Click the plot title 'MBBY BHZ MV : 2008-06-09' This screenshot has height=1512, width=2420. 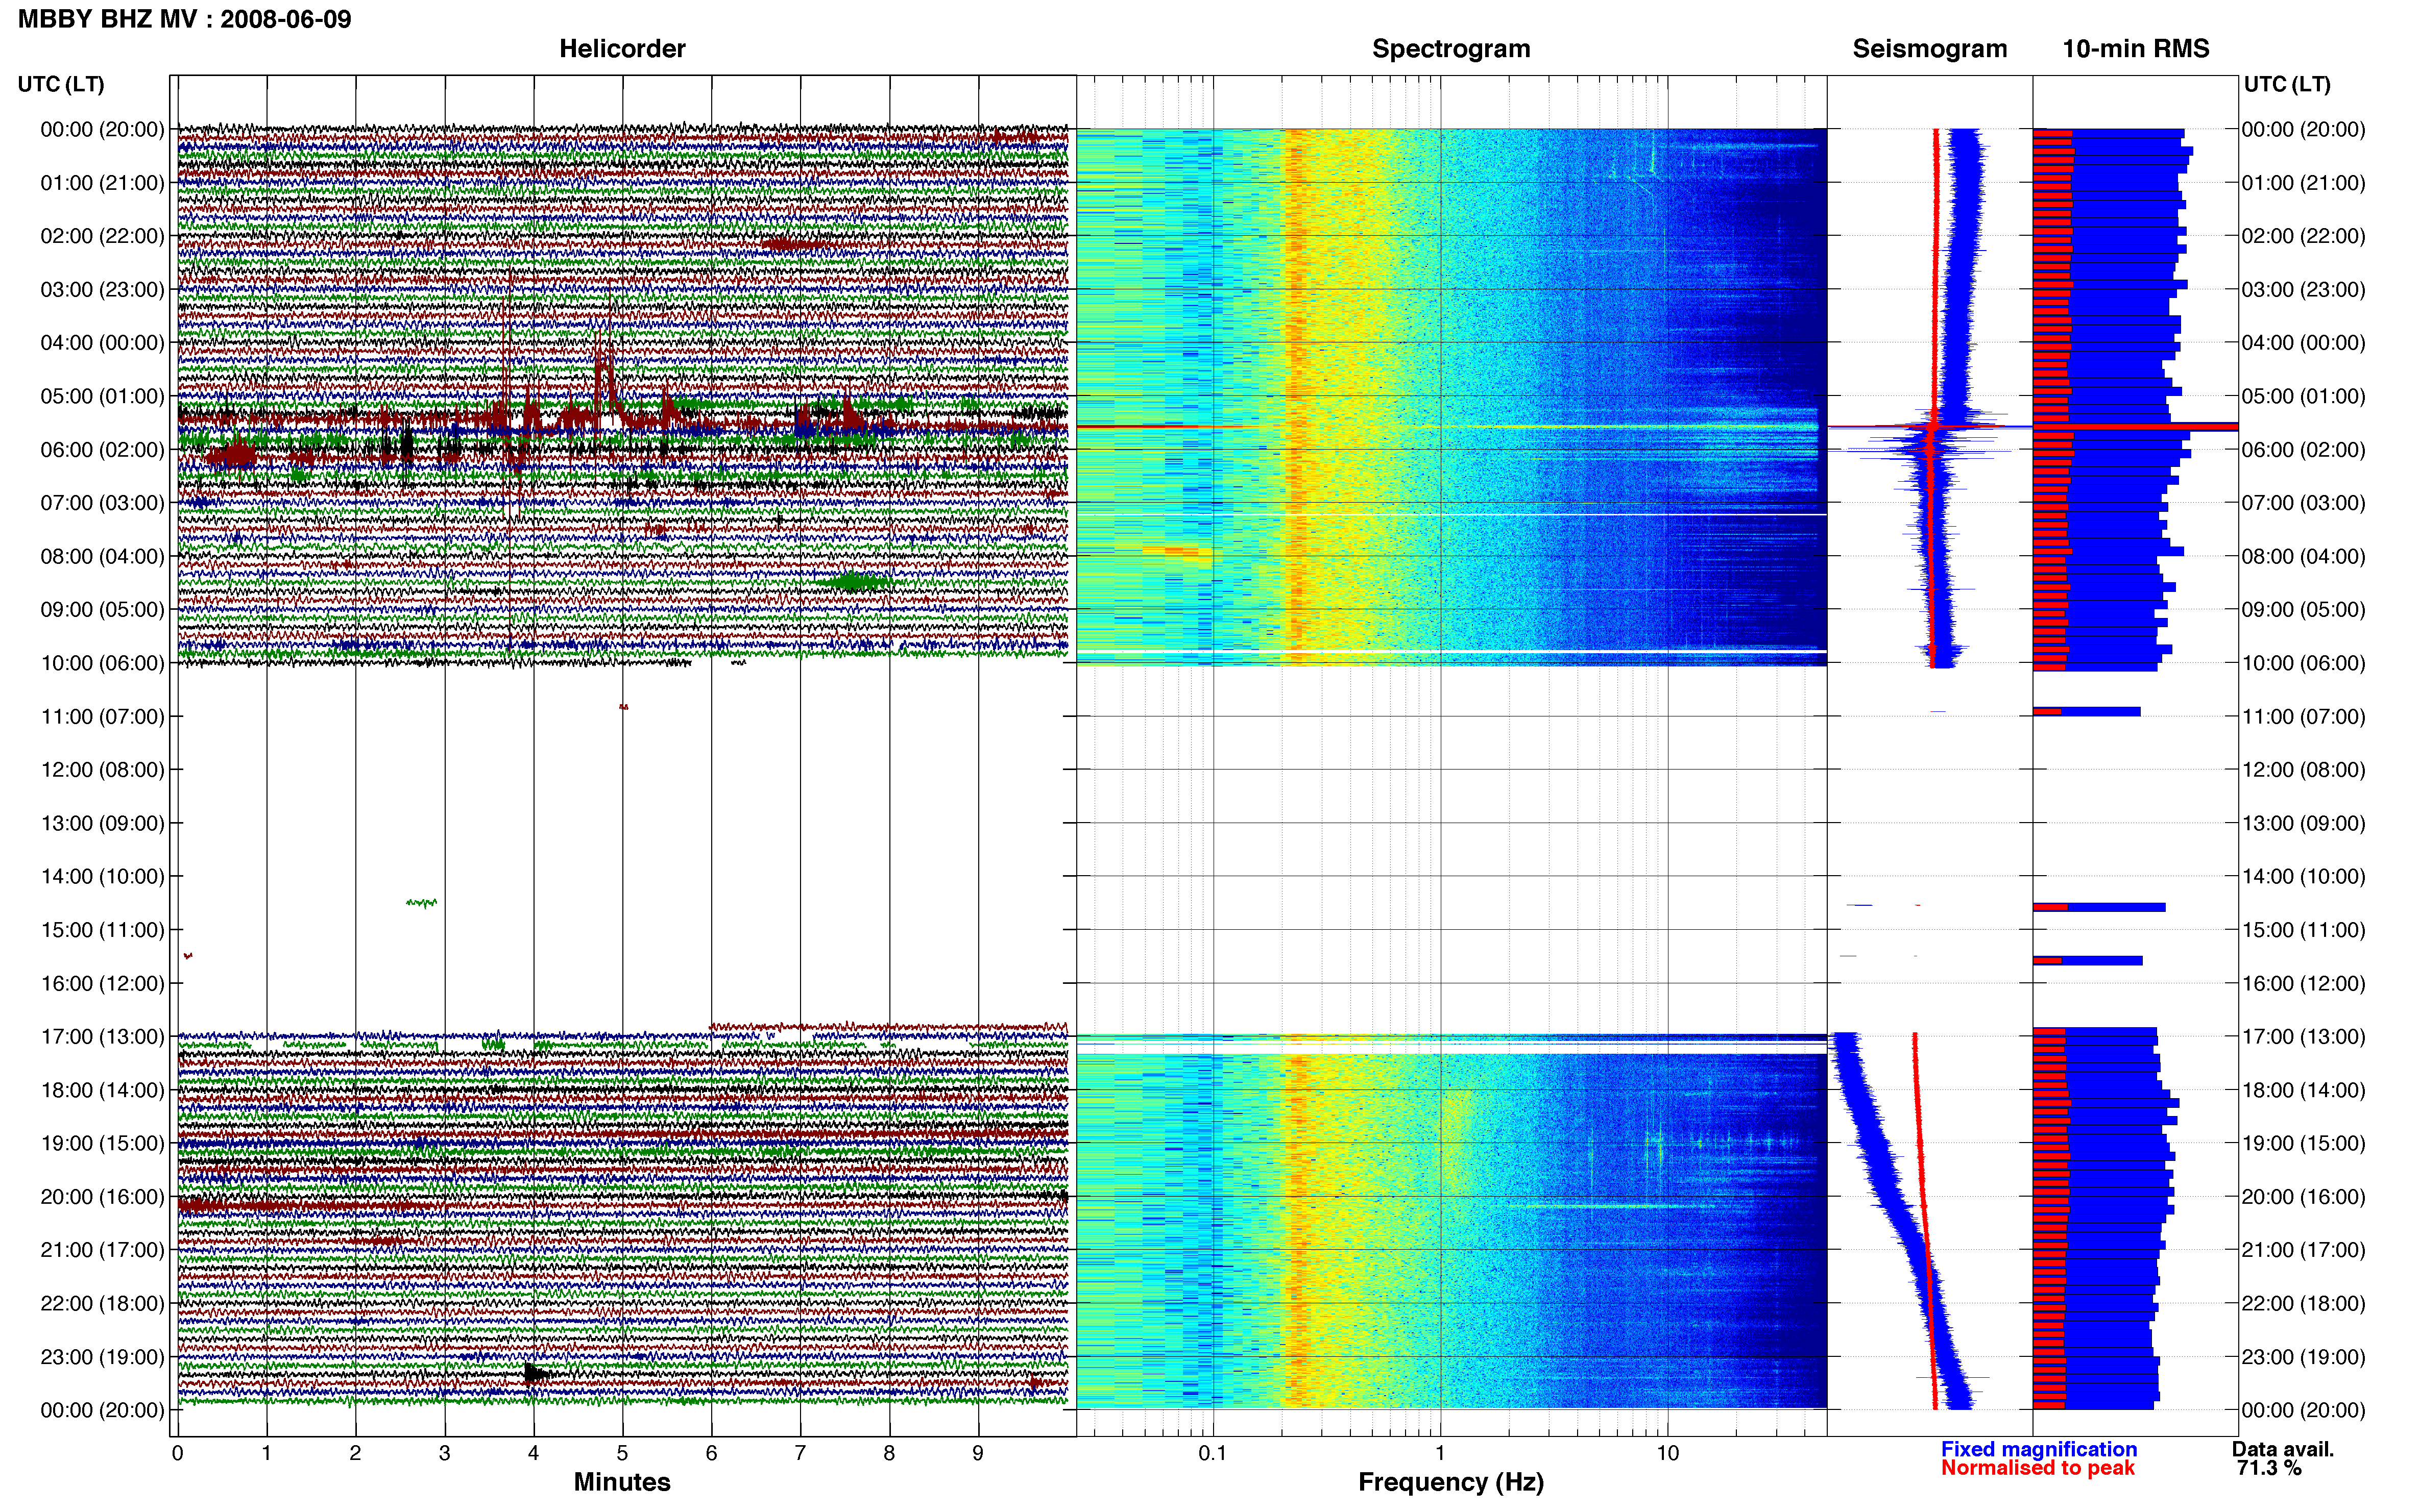coord(185,19)
